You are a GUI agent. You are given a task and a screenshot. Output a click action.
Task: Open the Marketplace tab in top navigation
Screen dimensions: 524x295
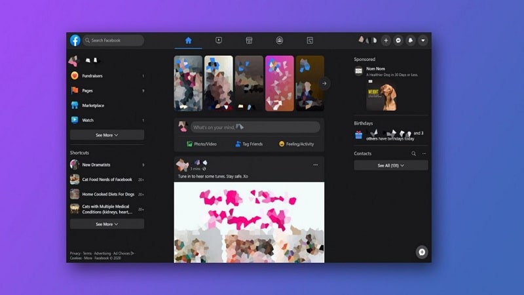coord(249,40)
